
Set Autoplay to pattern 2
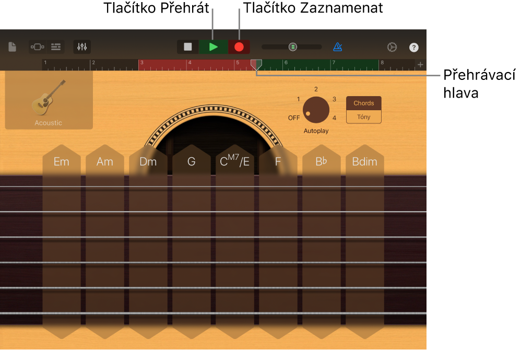tap(316, 89)
